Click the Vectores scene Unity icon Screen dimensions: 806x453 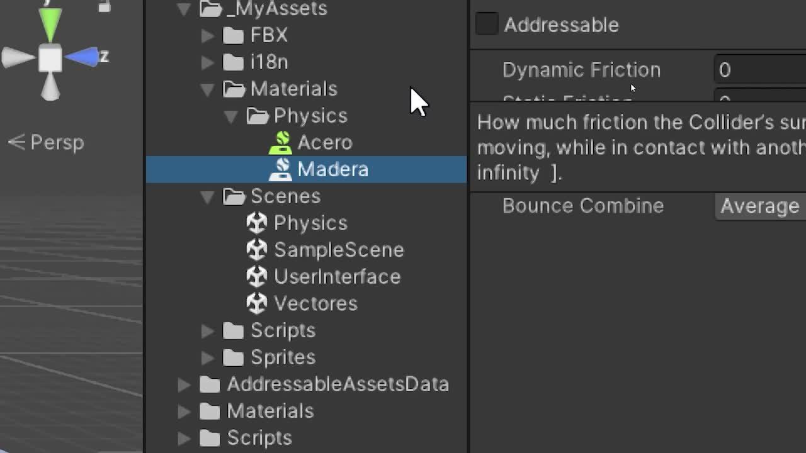click(x=257, y=303)
